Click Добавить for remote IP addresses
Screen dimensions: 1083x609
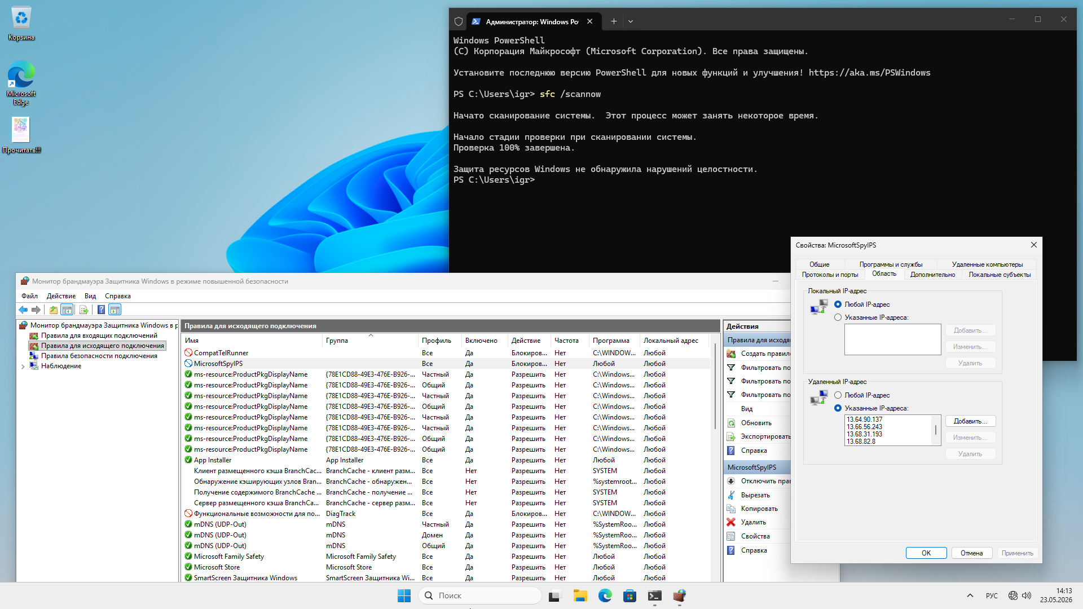pyautogui.click(x=970, y=421)
